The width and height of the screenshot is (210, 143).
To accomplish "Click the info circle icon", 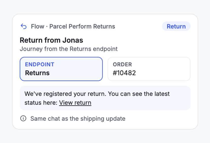I will pos(23,118).
